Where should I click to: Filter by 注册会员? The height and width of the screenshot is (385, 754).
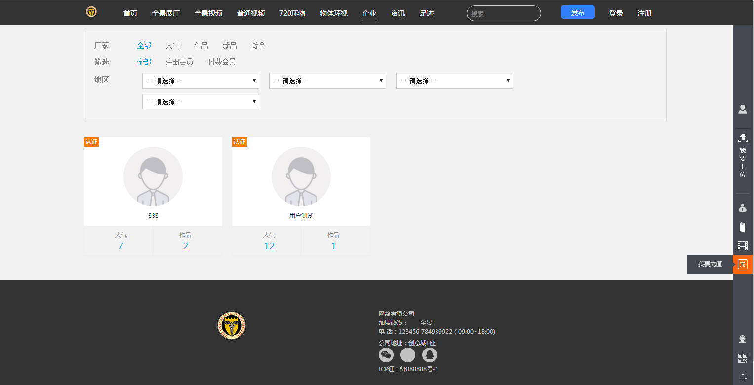tap(180, 62)
